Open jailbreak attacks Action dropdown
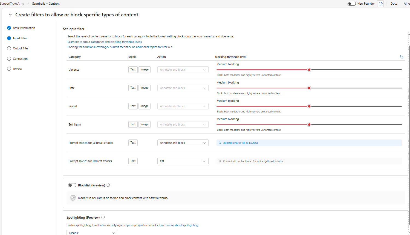This screenshot has height=235, width=410. 183,143
